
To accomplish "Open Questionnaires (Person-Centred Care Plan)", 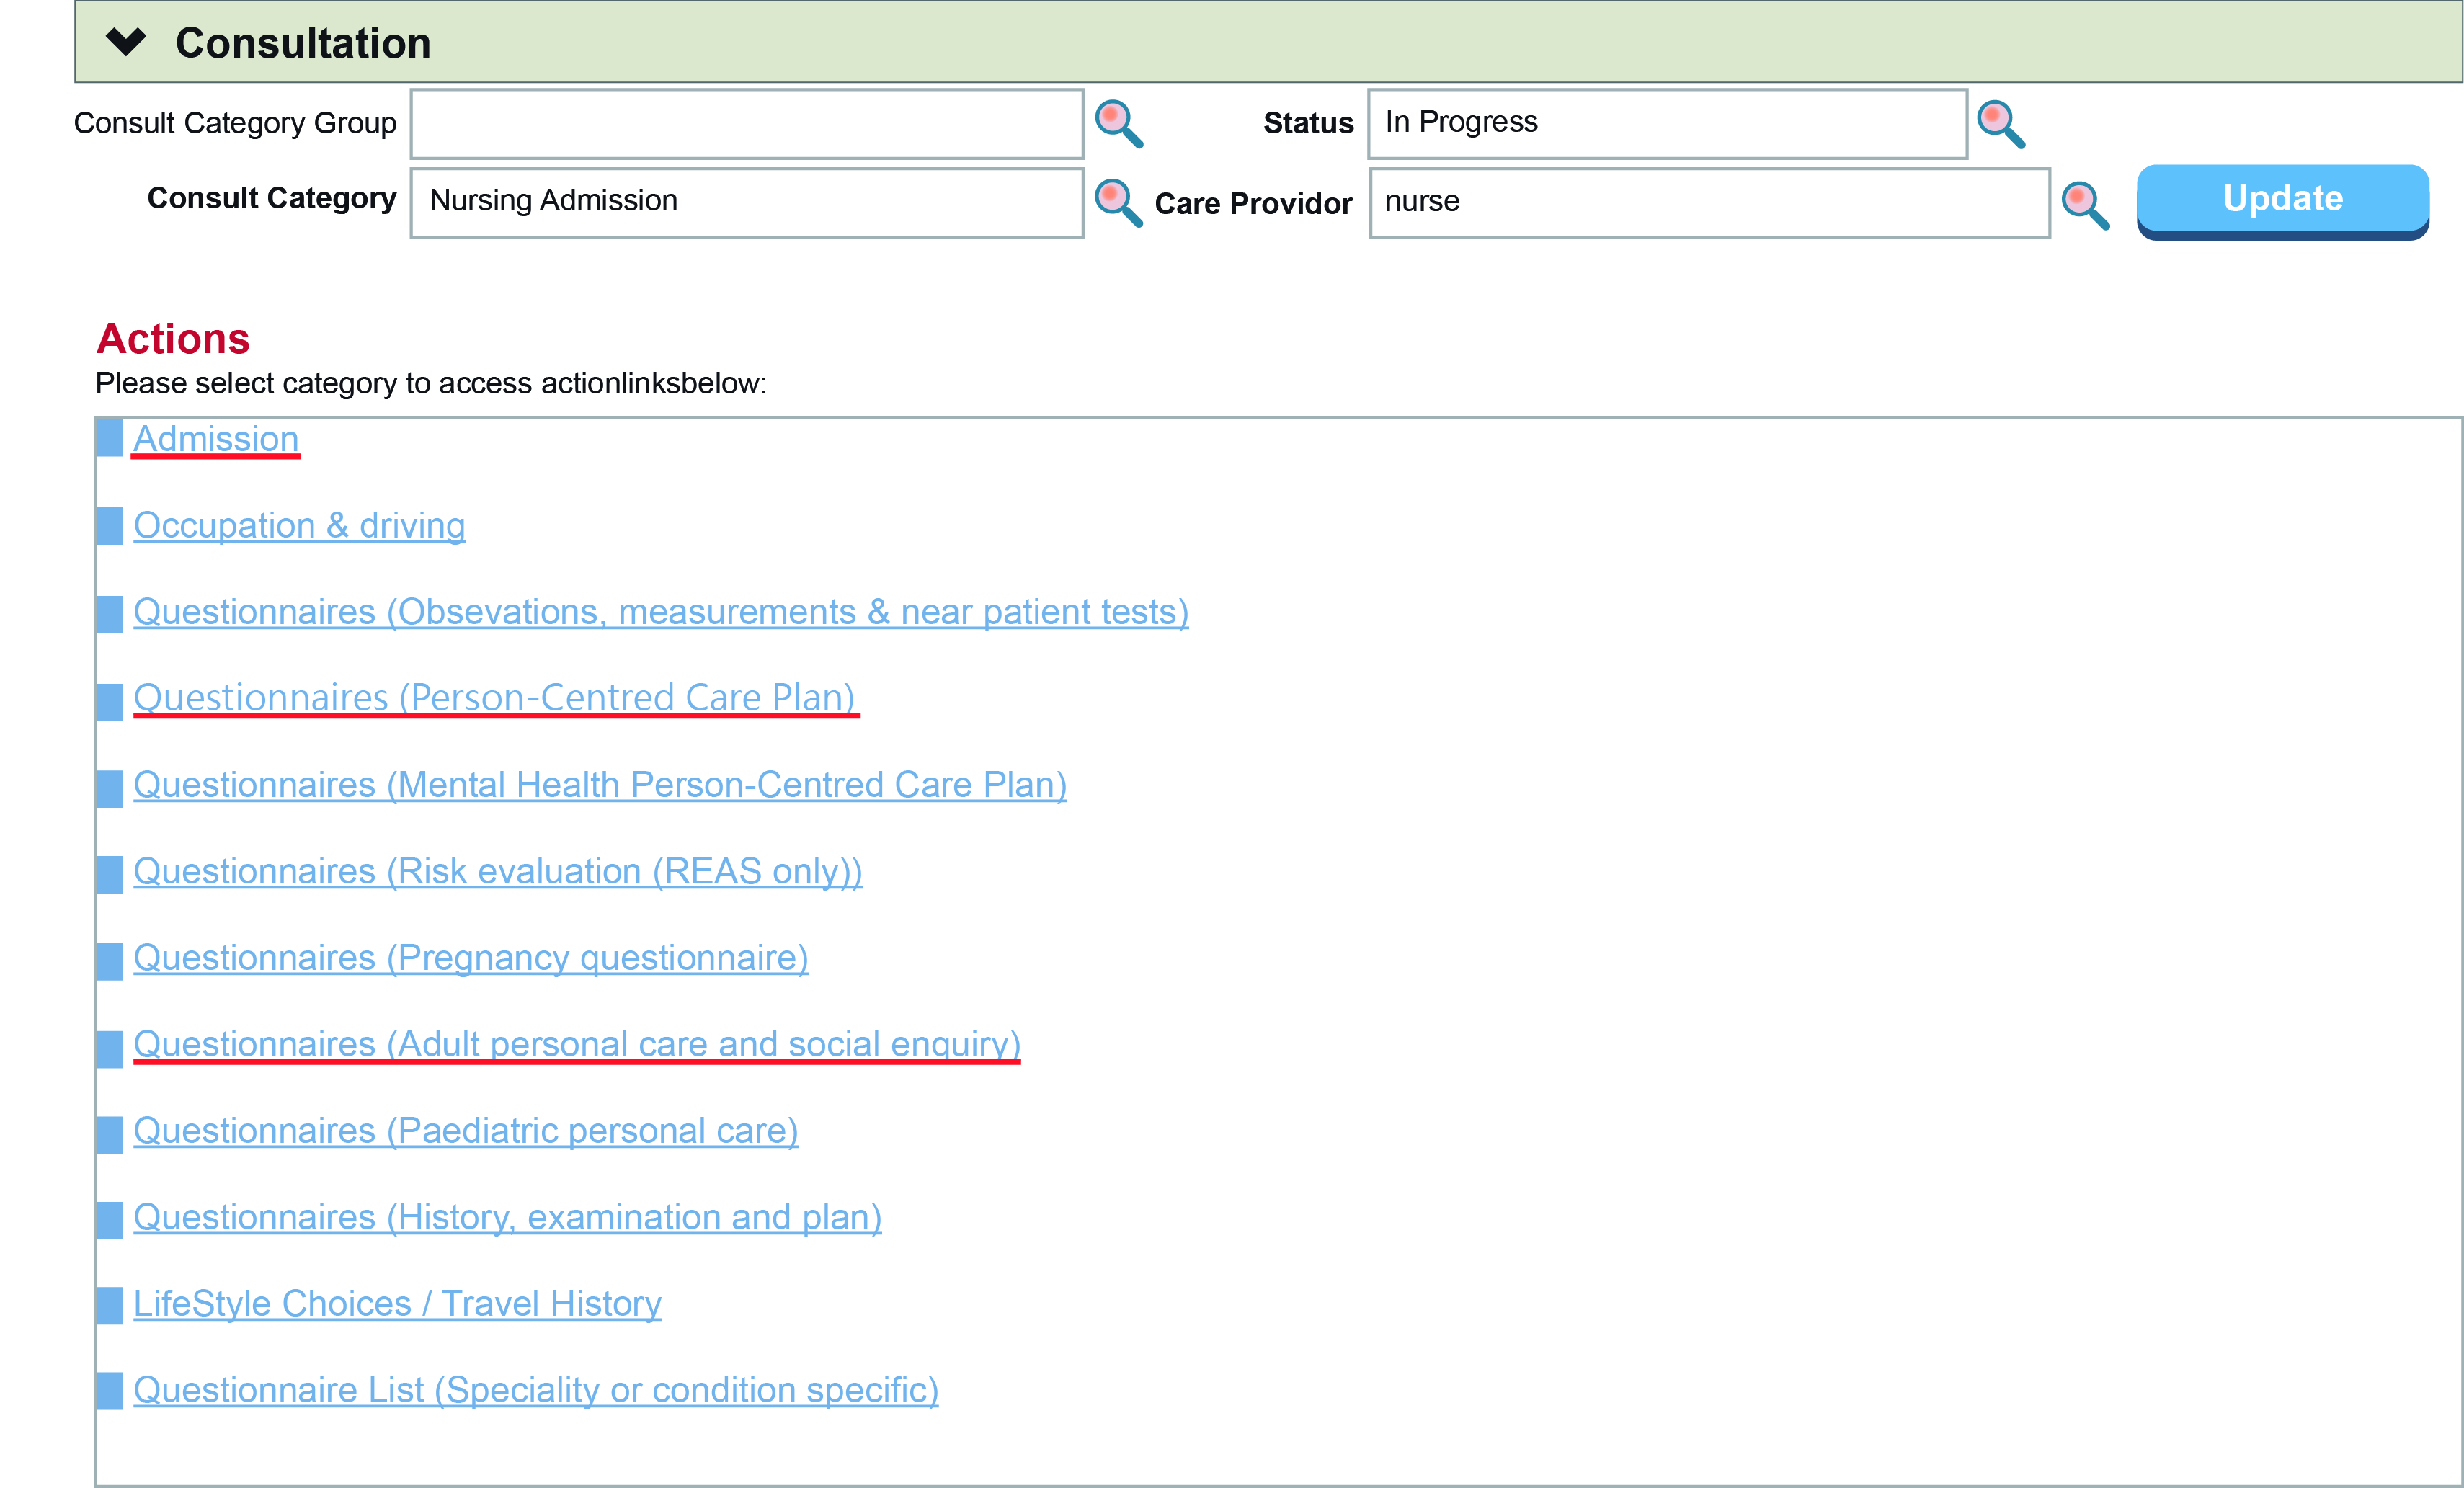I will tap(494, 697).
